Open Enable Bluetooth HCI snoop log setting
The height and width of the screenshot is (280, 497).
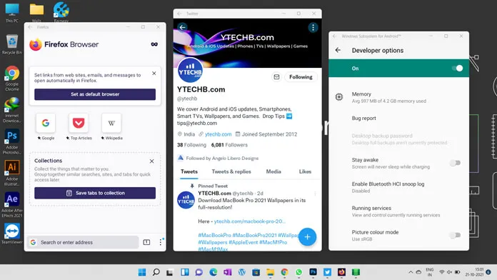(398, 187)
